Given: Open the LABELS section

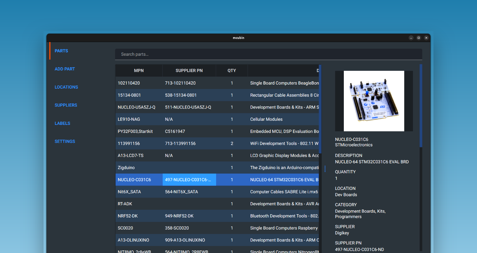Looking at the screenshot, I should (x=62, y=123).
